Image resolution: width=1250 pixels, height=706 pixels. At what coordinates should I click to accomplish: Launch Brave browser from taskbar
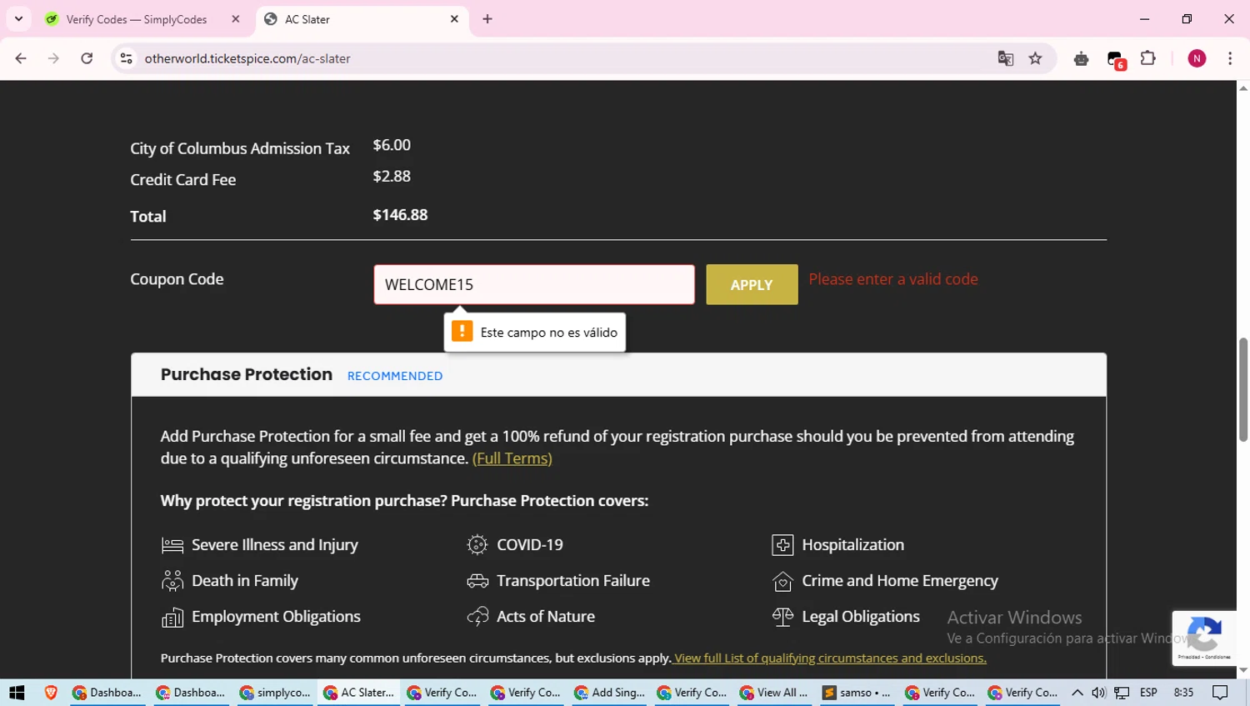[51, 693]
